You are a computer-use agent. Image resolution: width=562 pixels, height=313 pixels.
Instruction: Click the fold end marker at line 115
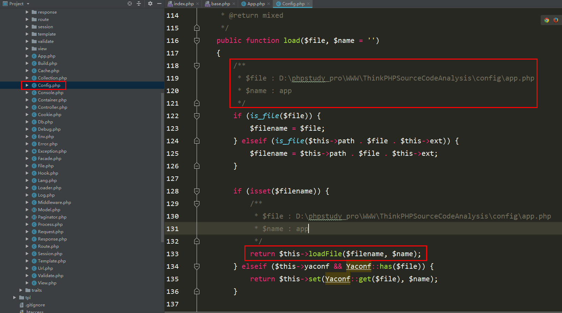(x=197, y=28)
